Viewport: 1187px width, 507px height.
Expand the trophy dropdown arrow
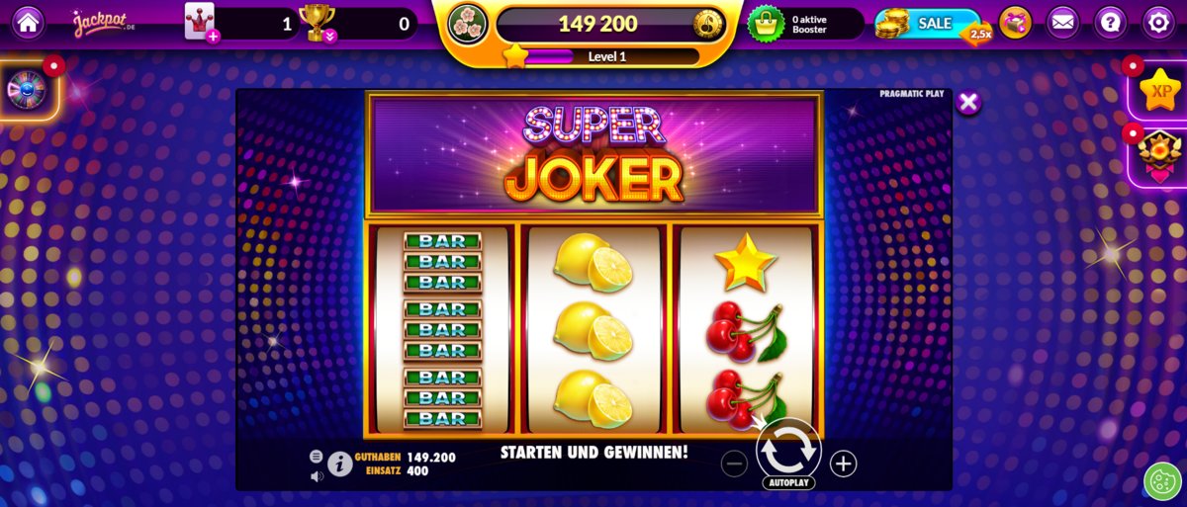tap(329, 37)
